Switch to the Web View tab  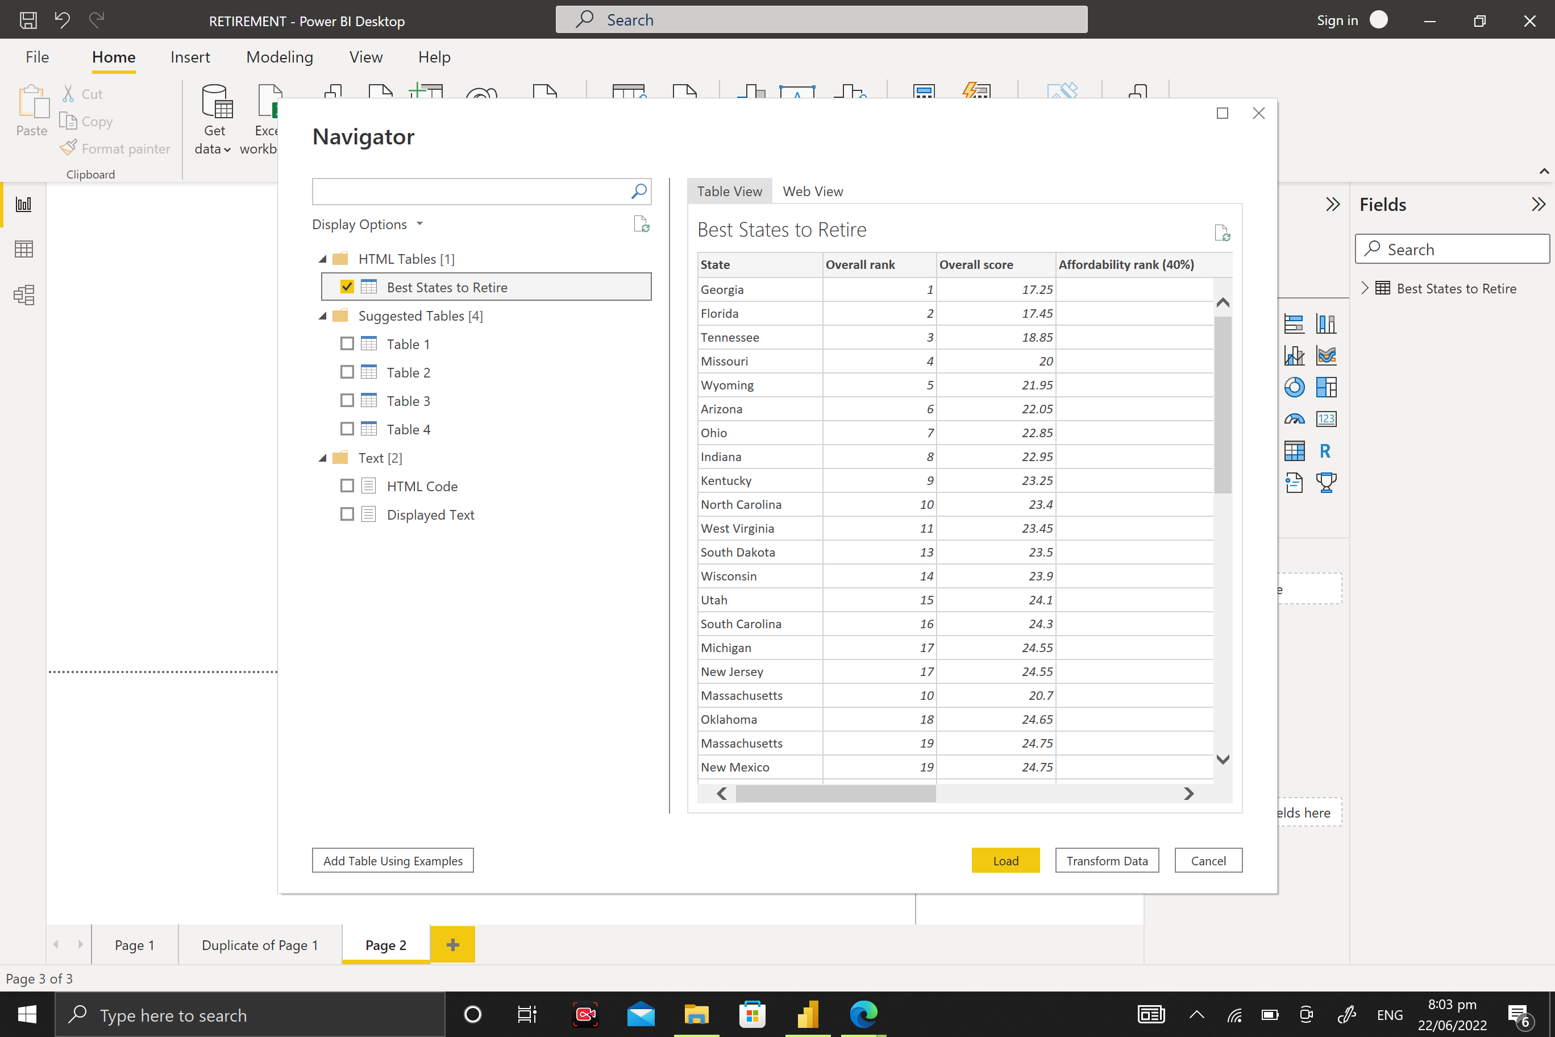click(813, 191)
